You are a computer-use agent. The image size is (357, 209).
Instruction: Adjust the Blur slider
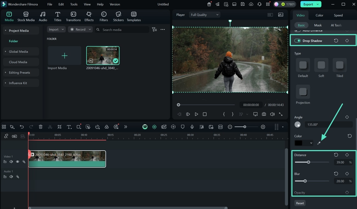[312, 181]
